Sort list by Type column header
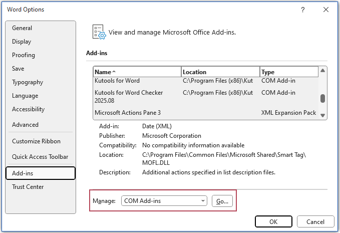Screen dimensions: 340x233 pyautogui.click(x=288, y=72)
